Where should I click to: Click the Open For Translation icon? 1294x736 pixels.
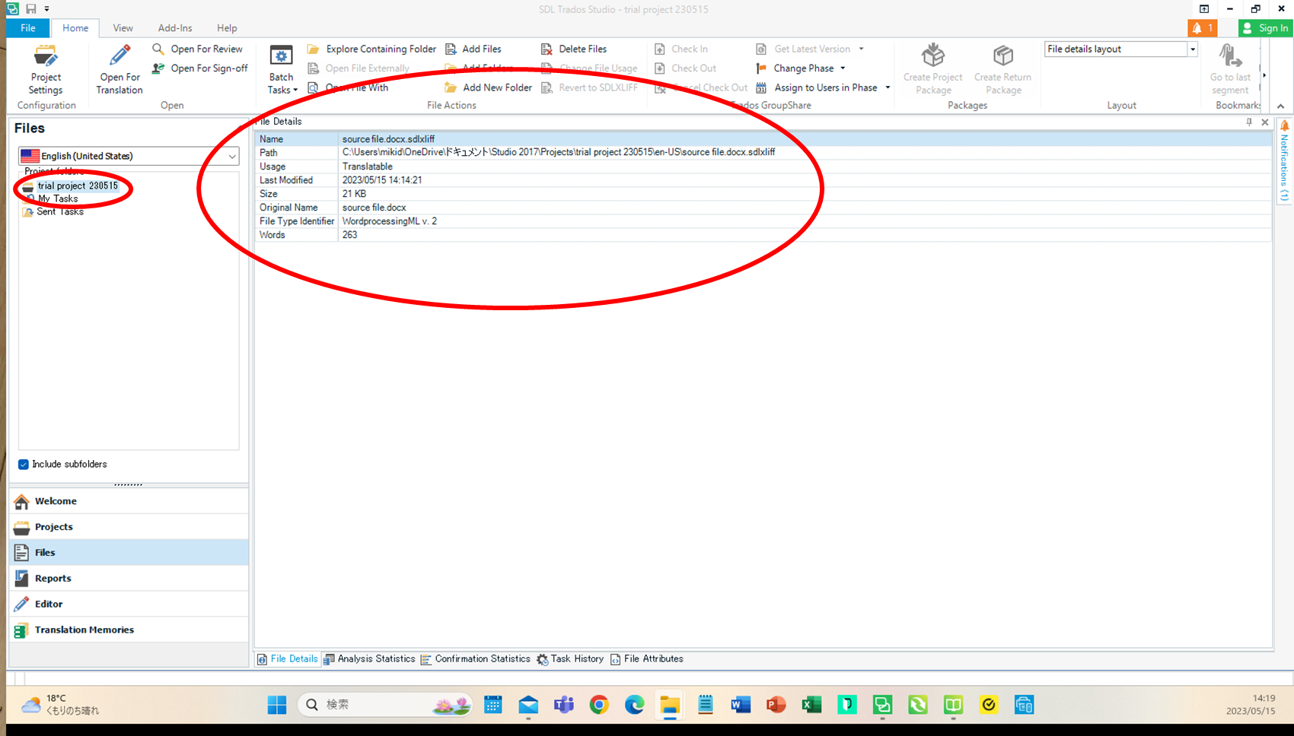[x=120, y=56]
